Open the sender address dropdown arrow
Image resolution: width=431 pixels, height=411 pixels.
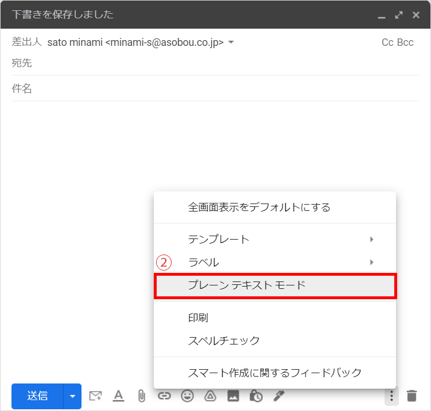pos(231,42)
